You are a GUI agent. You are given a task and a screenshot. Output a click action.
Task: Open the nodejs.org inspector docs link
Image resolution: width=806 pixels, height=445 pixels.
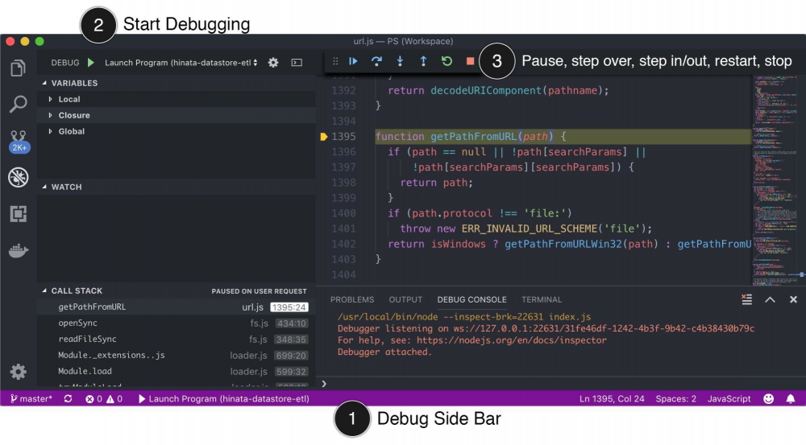coord(512,340)
